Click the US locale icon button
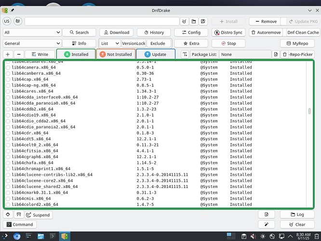Screen dimensions: 321x241 (x=7, y=21)
